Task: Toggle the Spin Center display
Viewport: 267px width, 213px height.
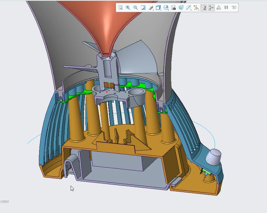Action: (x=211, y=8)
